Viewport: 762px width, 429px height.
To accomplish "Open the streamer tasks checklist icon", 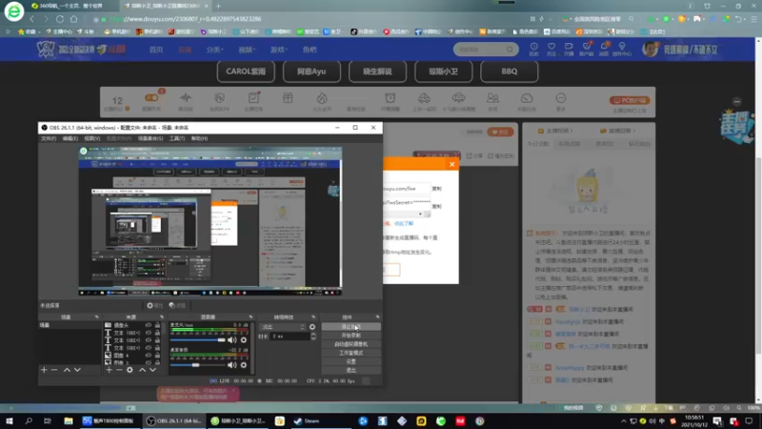I will pos(253,98).
